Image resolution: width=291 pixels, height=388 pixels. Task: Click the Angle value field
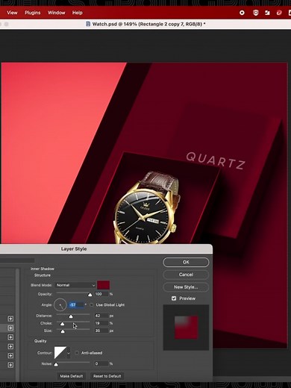pyautogui.click(x=76, y=305)
